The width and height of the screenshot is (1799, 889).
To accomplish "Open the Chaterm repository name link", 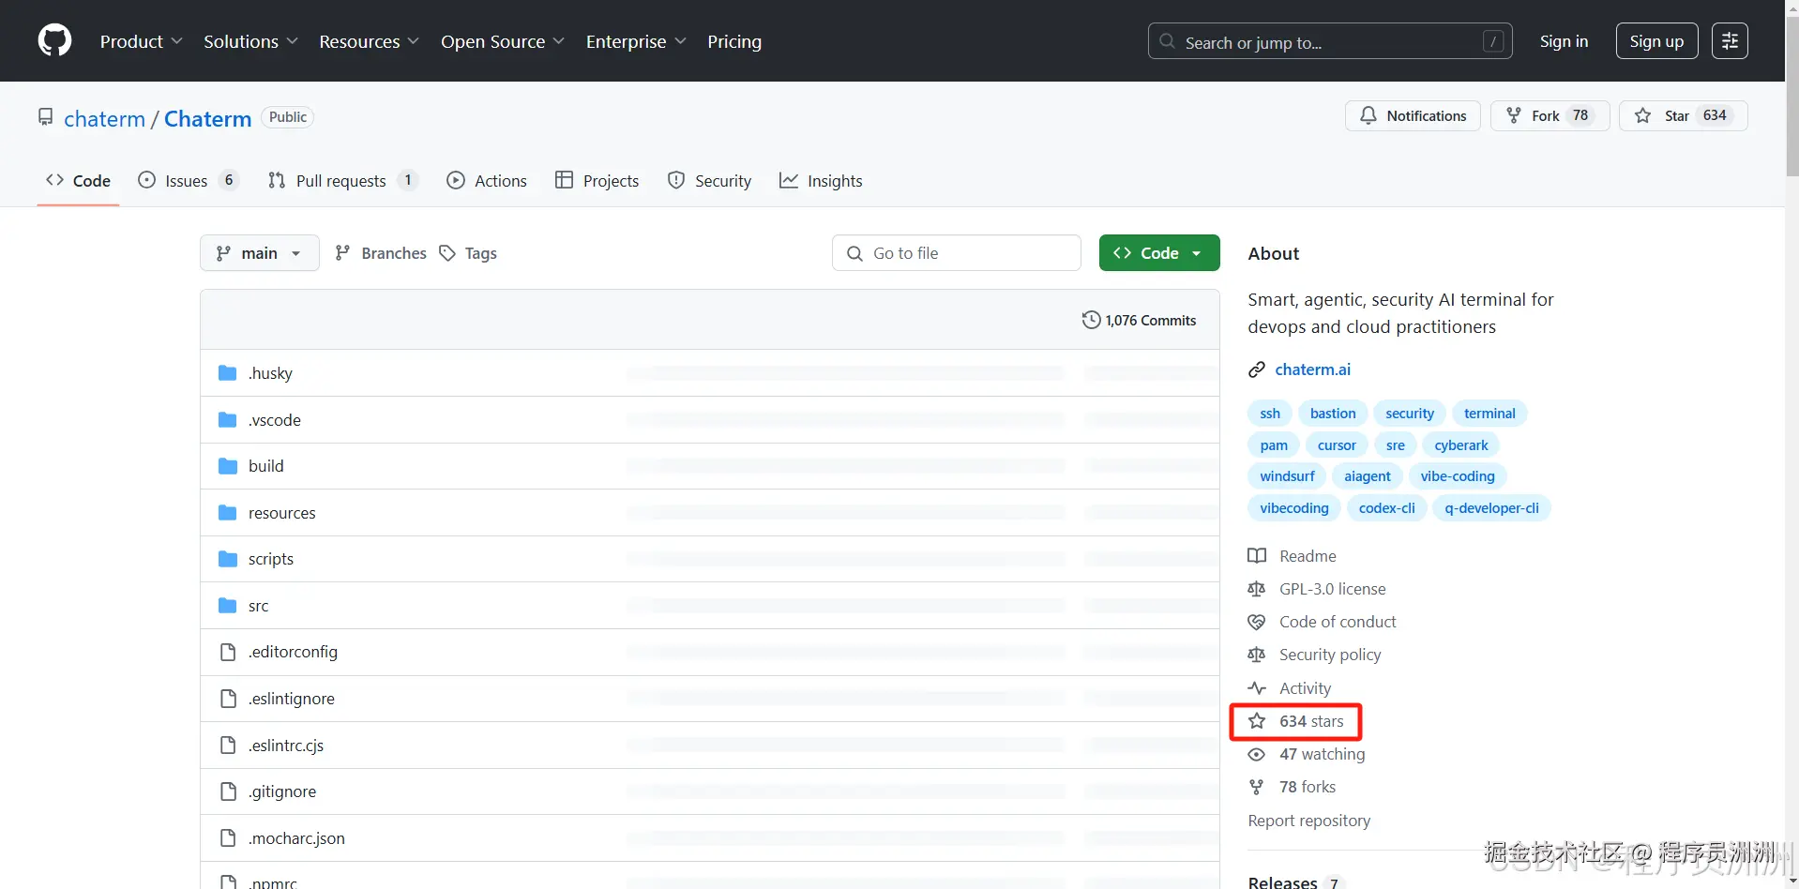I will [207, 119].
